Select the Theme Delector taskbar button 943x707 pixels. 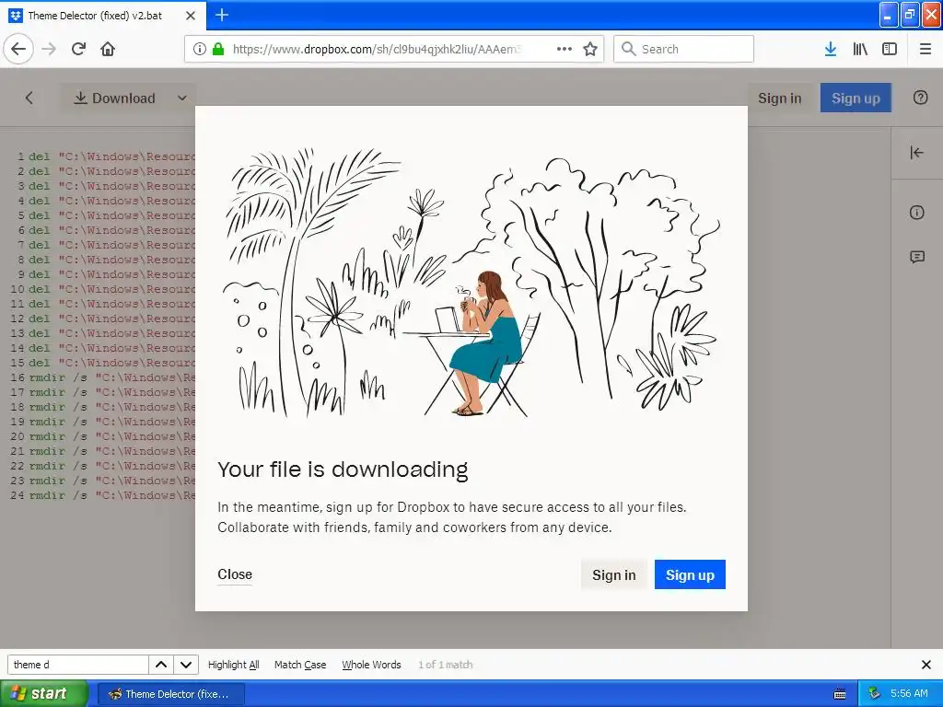(x=170, y=694)
